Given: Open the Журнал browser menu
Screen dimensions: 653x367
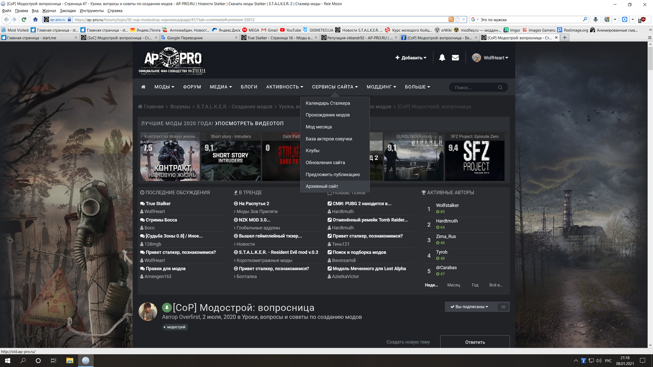Looking at the screenshot, I should [x=49, y=10].
